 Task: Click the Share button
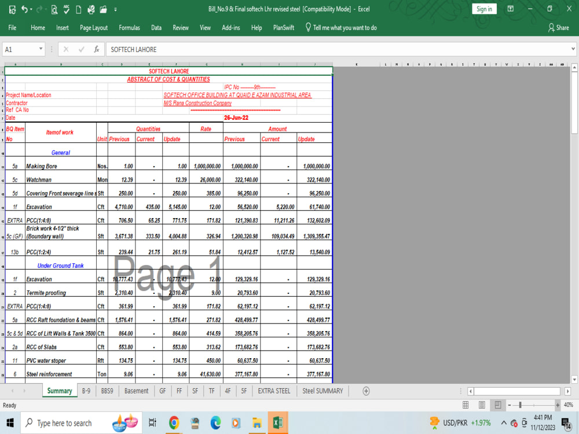(x=558, y=27)
